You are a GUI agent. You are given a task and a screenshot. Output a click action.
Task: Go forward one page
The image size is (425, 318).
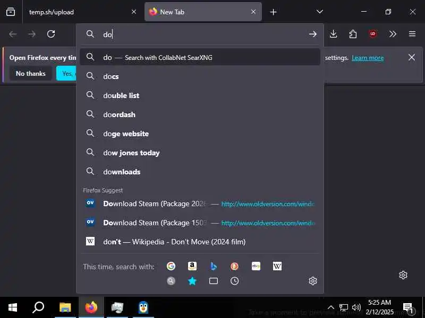pos(32,34)
